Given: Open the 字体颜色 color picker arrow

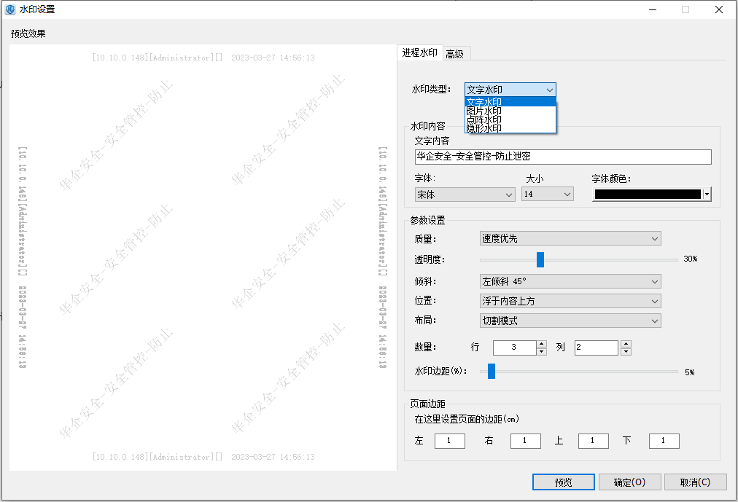Looking at the screenshot, I should coord(707,195).
